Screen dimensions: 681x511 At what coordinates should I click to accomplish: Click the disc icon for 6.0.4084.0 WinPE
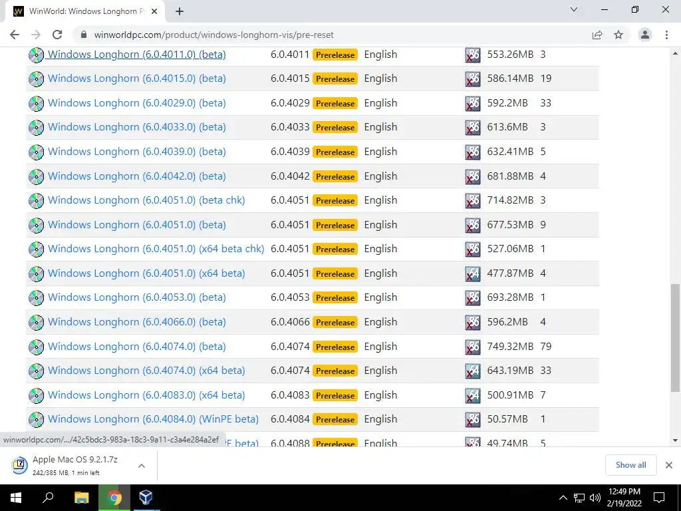coord(36,419)
